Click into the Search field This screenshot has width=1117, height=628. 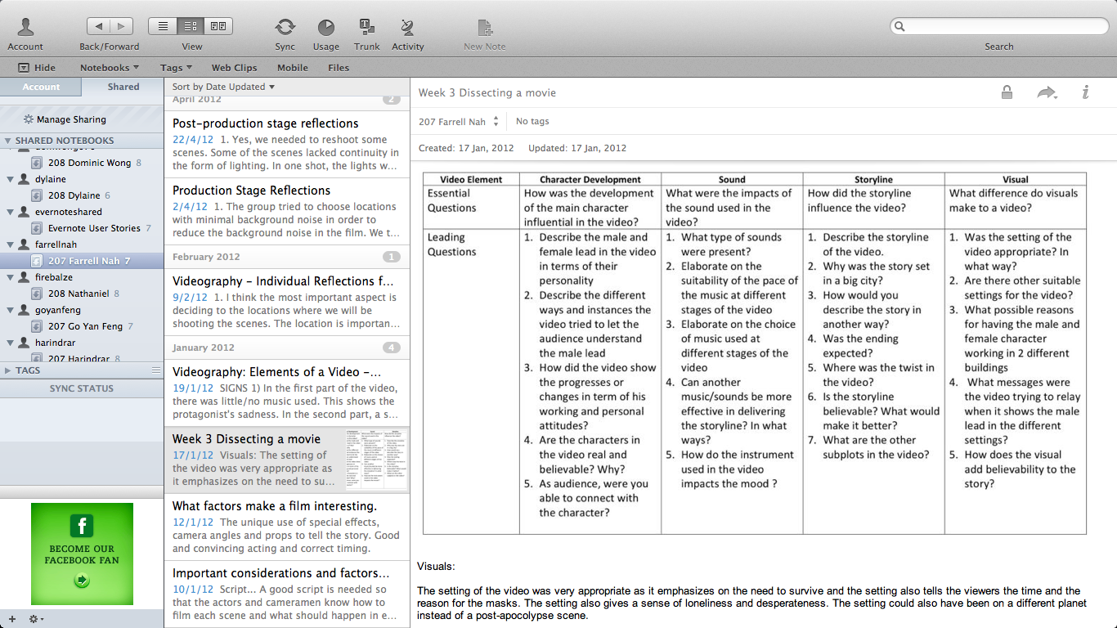tap(998, 26)
